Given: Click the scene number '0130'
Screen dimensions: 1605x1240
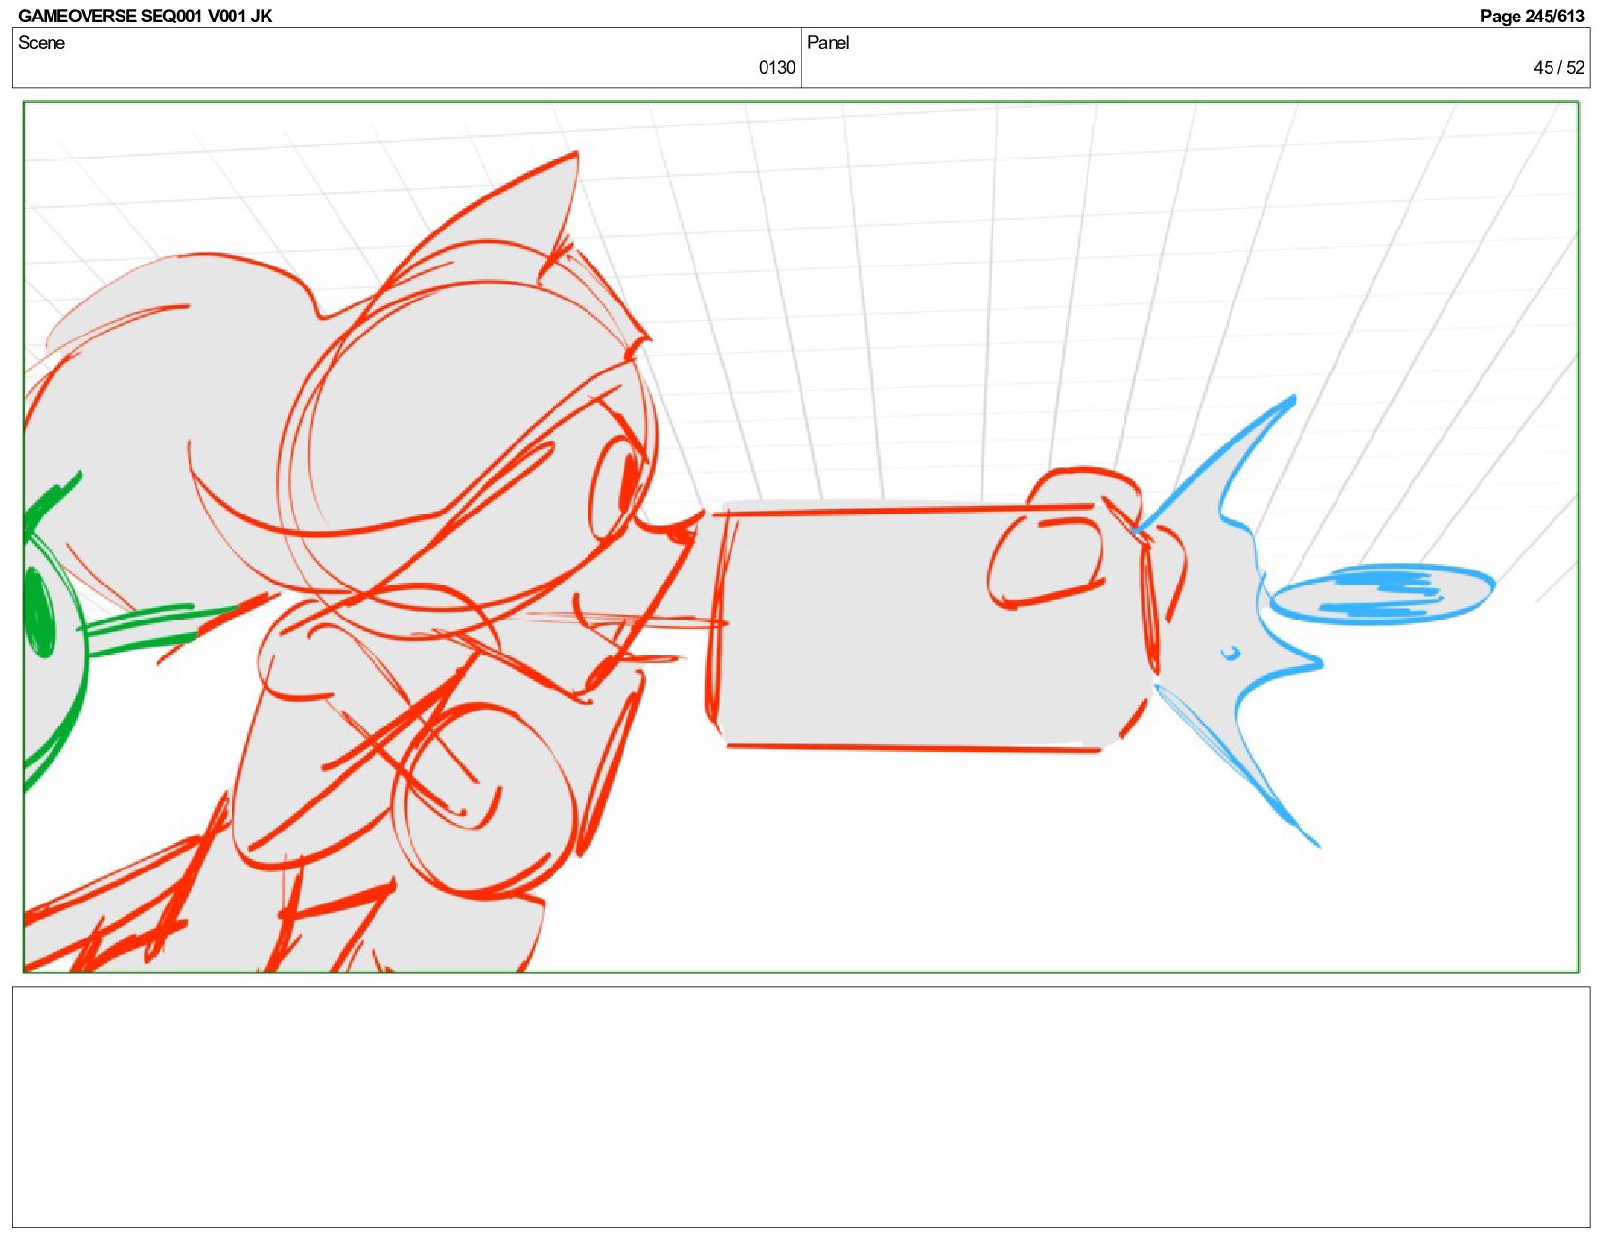Looking at the screenshot, I should click(776, 67).
